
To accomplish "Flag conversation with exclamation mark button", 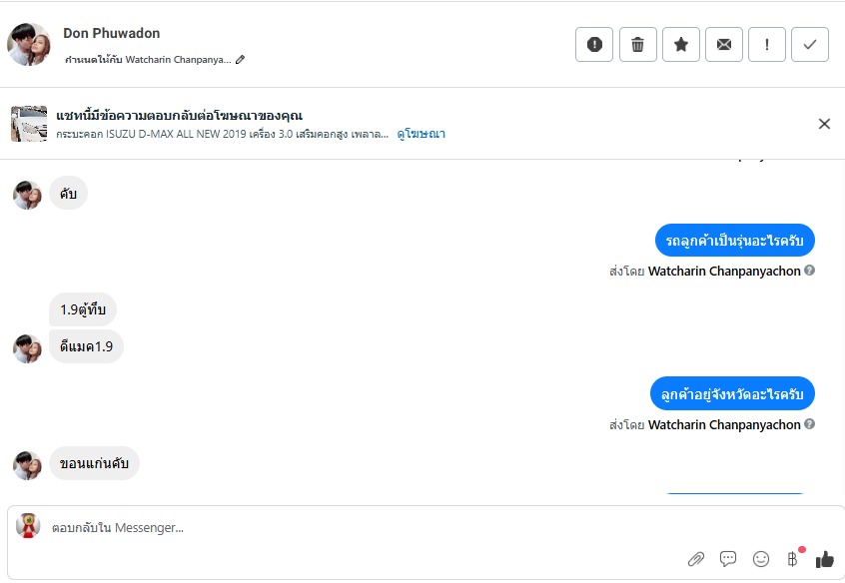I will point(767,45).
